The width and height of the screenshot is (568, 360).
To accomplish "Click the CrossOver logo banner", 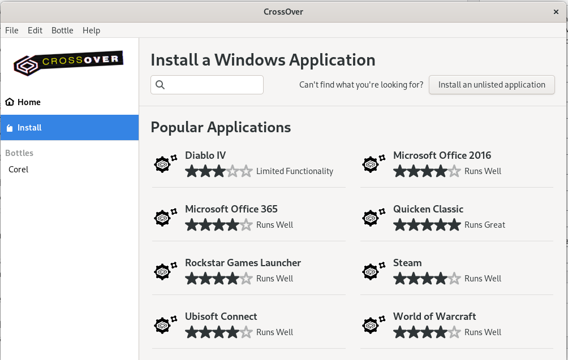I will point(68,63).
